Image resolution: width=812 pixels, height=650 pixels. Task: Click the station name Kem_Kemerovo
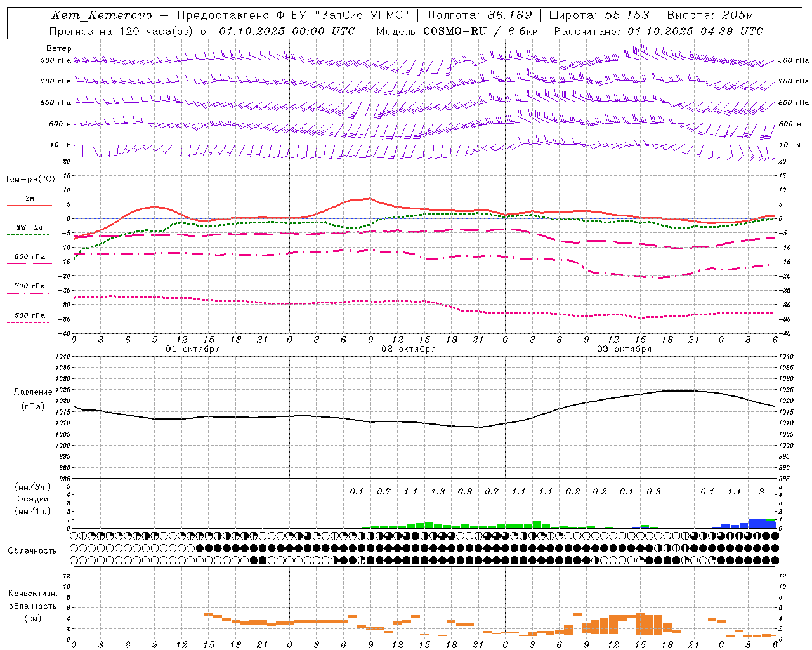[101, 15]
